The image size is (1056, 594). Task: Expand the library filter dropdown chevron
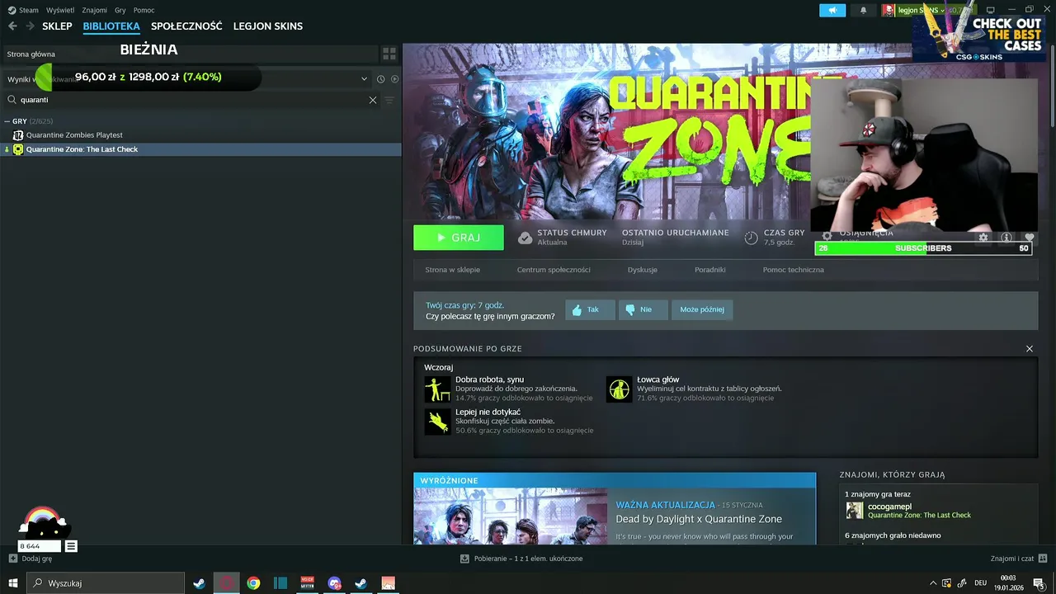pyautogui.click(x=364, y=79)
